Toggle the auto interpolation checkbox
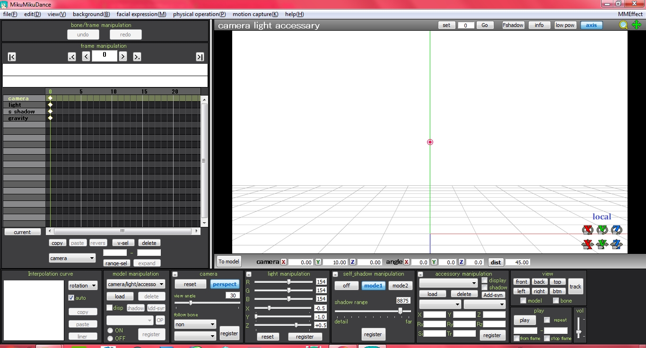646x348 pixels. click(x=71, y=298)
